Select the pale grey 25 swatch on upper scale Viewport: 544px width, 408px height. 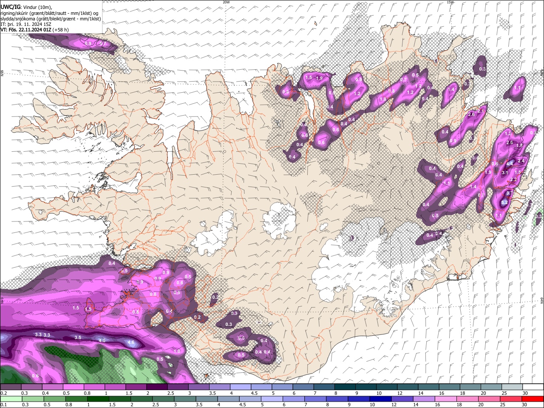pyautogui.click(x=513, y=387)
